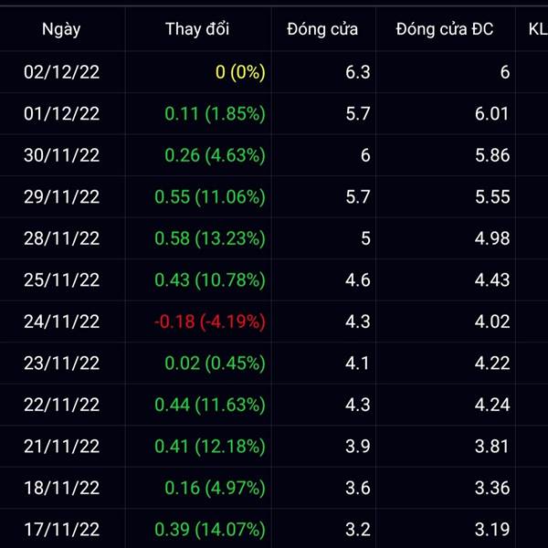This screenshot has width=548, height=548.
Task: Click the Thay đổi column header
Action: 197,29
